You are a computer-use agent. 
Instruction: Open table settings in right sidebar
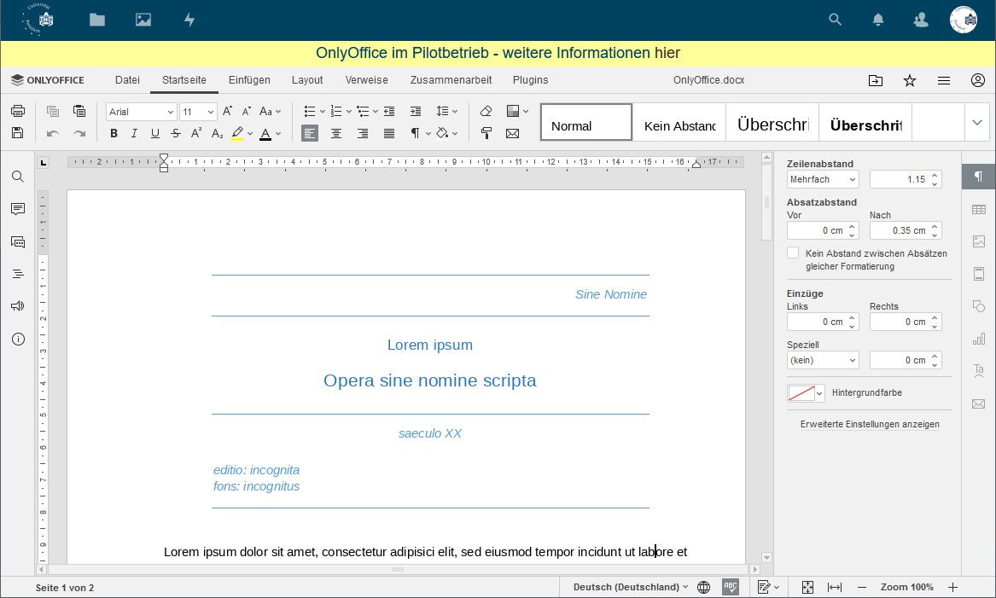[x=978, y=209]
